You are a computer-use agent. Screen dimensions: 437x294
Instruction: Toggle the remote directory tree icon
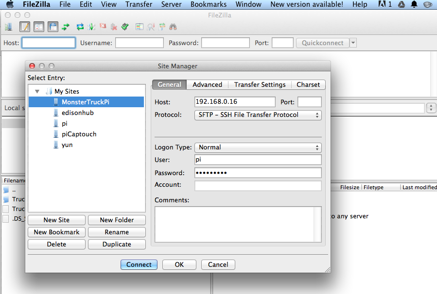(53, 27)
